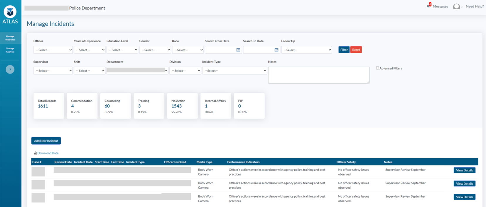Open the notifications bell icon
Viewport: 486px width, 207px height.
point(428,6)
